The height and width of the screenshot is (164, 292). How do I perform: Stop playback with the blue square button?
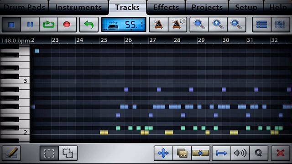11,25
